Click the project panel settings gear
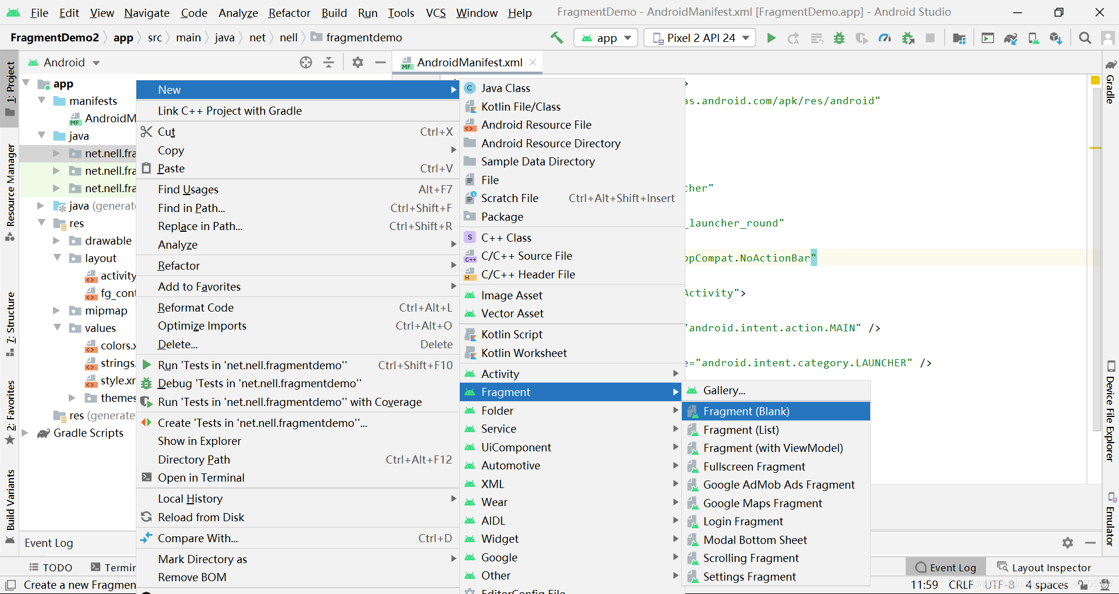The width and height of the screenshot is (1119, 594). tap(358, 62)
